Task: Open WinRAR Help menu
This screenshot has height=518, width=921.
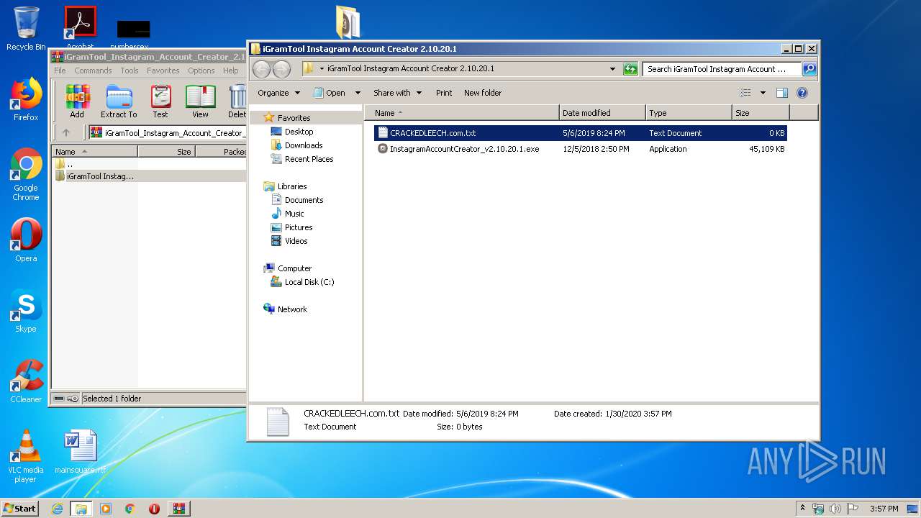Action: coord(230,71)
